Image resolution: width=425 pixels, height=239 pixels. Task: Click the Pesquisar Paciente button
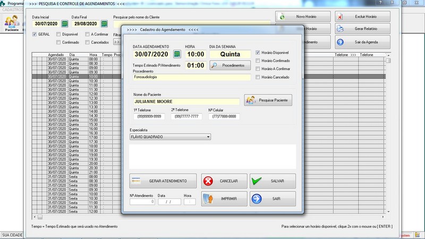[268, 100]
